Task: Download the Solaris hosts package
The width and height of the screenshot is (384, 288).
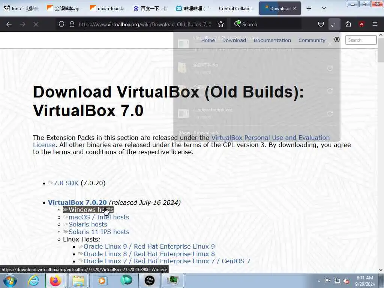Action: click(88, 224)
